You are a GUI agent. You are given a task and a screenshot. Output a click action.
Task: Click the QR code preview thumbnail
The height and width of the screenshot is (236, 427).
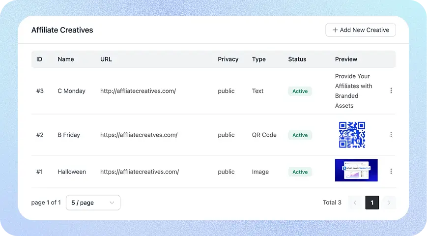[352, 135]
